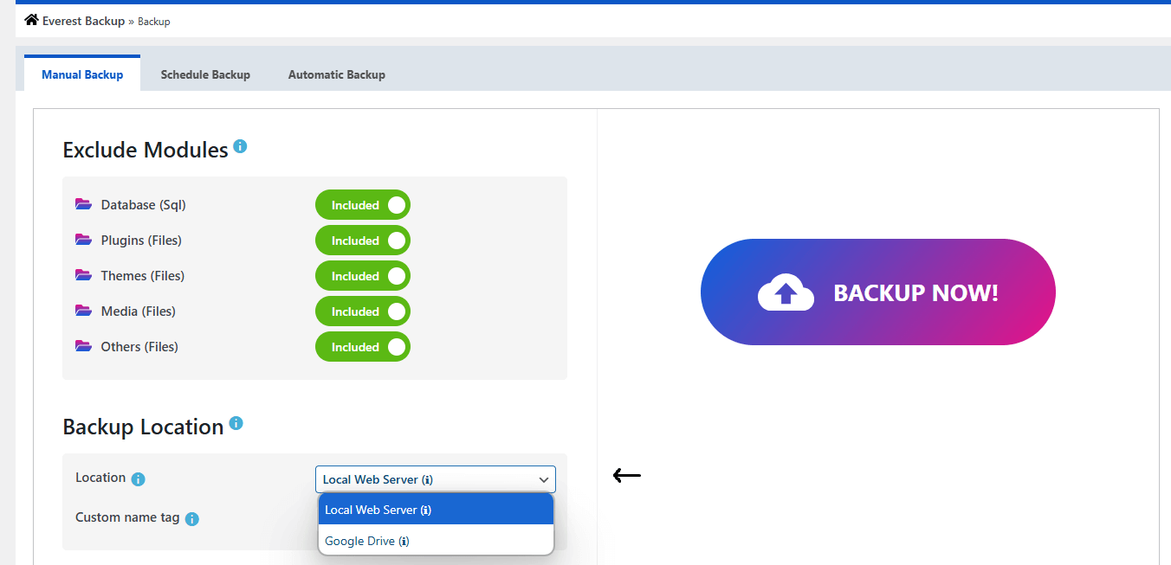
Task: Click the folder icon beside Database (Sql)
Action: (x=83, y=205)
